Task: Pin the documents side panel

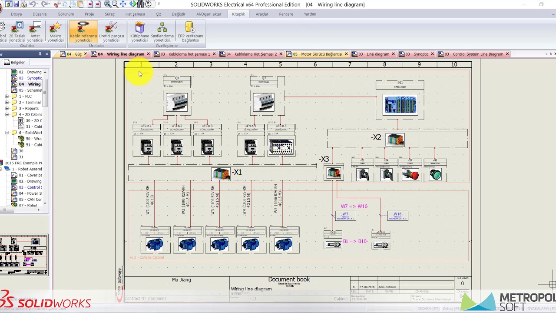Action: 40,54
